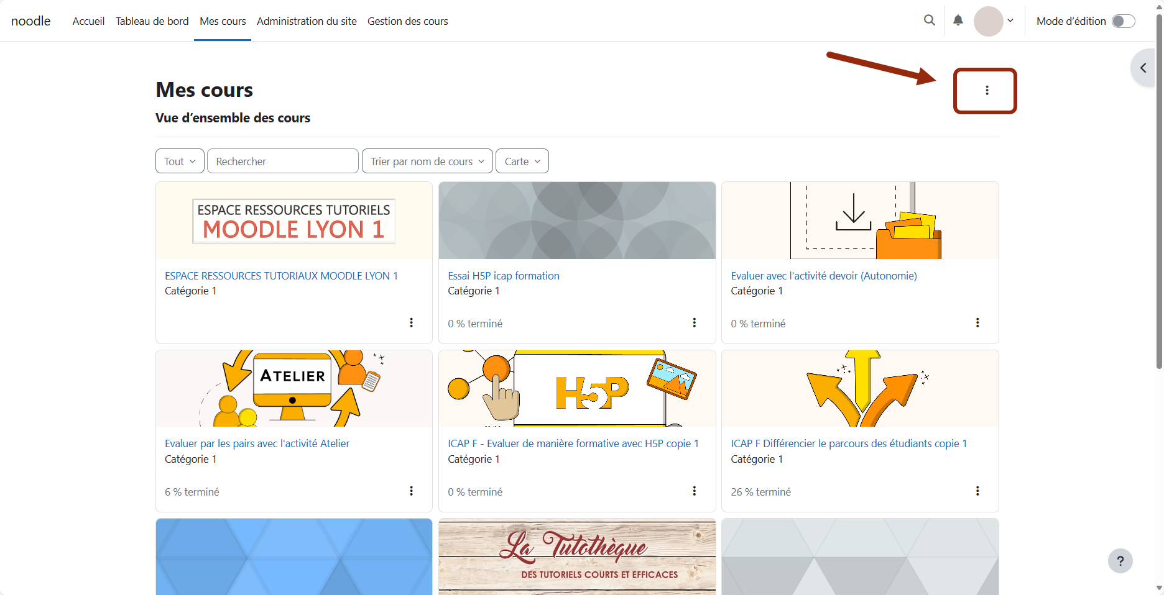Open Evaluer par les pairs avec l'activité Atelier
Viewport: 1164px width, 595px height.
pos(257,443)
